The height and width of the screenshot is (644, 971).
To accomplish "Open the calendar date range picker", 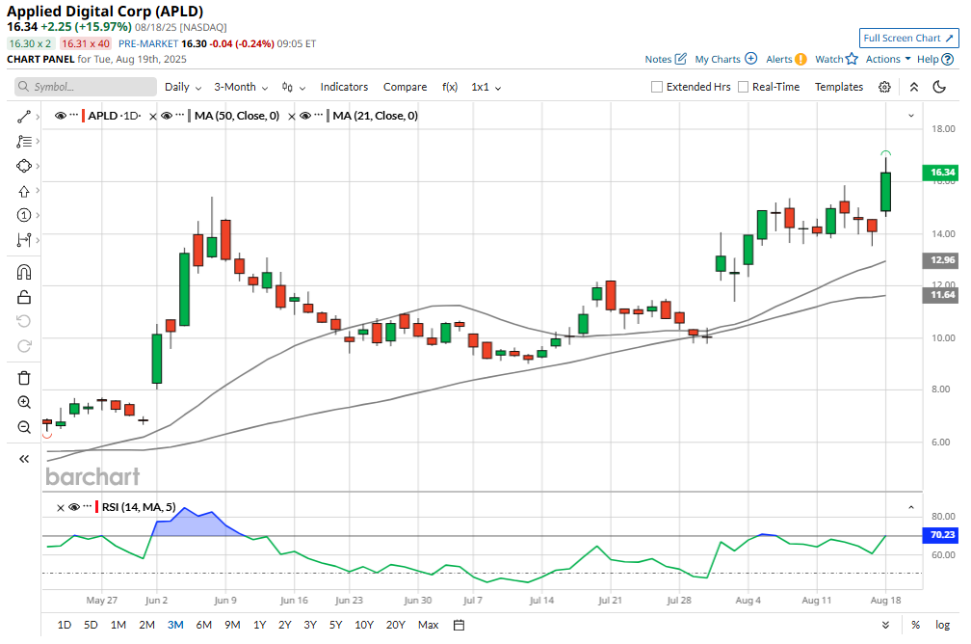I will [459, 625].
